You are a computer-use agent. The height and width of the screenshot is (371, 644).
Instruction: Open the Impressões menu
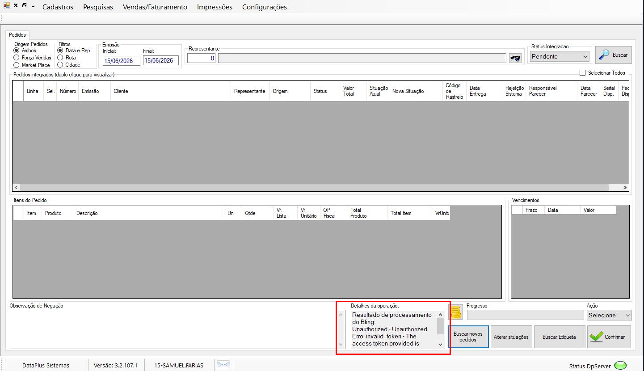click(x=215, y=7)
